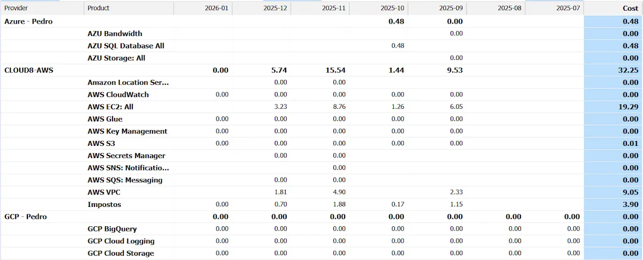Click the 2025-11 column header
643x260 pixels.
(x=320, y=8)
